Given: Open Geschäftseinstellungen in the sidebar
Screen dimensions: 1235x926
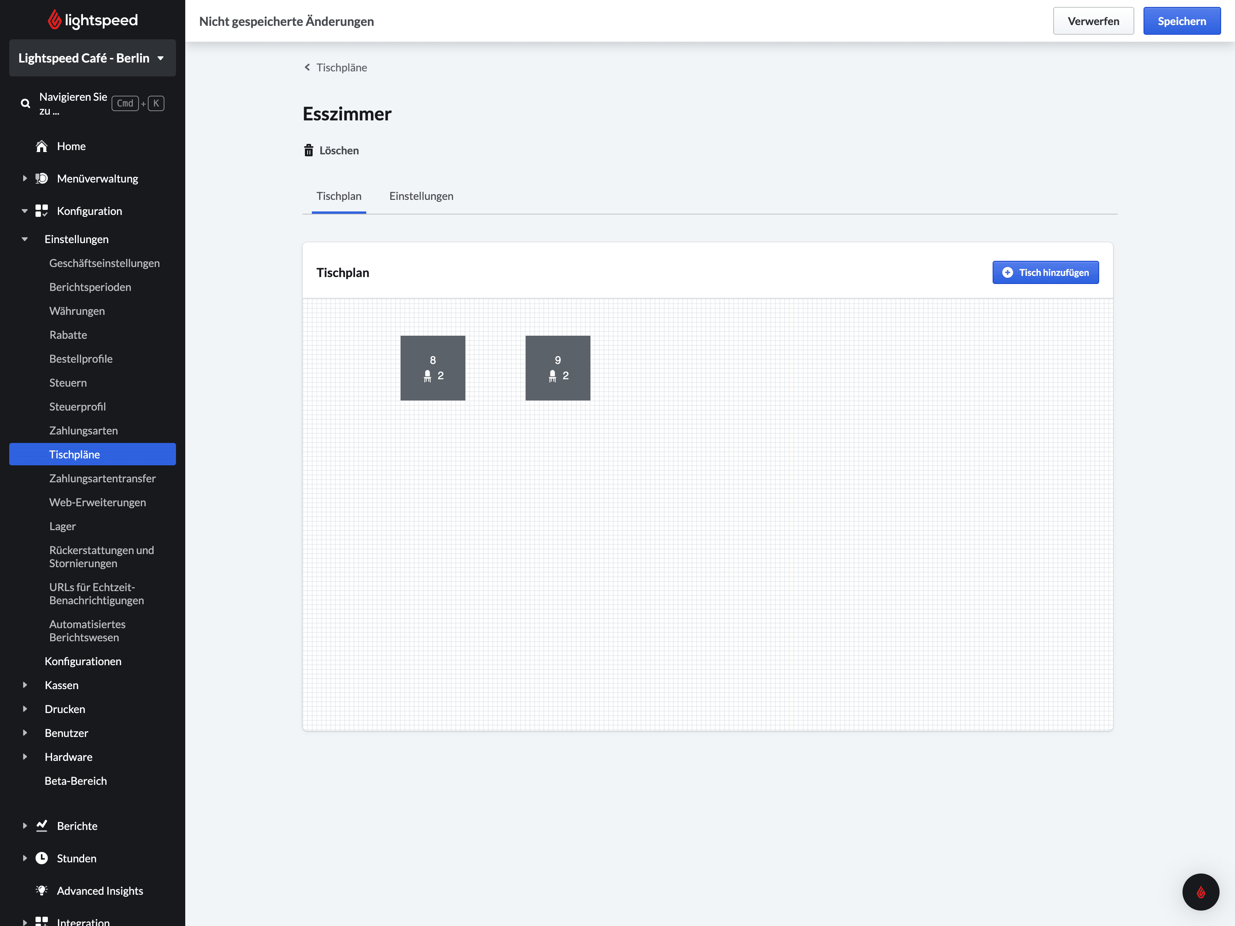Looking at the screenshot, I should [x=105, y=263].
